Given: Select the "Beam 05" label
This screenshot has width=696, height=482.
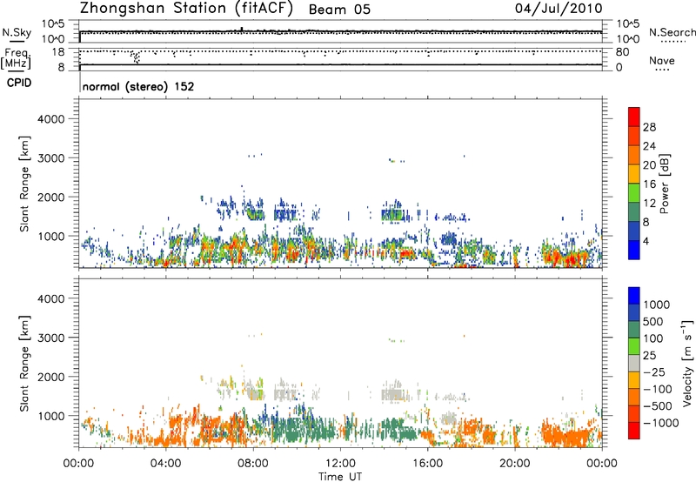Looking at the screenshot, I should click(x=339, y=10).
